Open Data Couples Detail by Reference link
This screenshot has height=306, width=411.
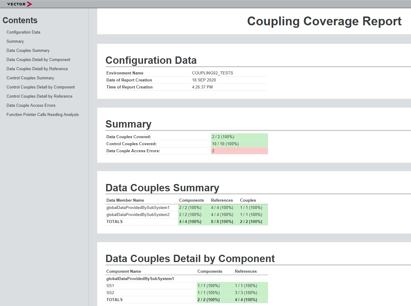37,69
